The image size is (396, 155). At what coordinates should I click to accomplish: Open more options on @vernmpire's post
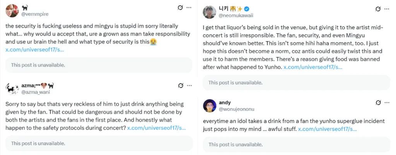coord(189,8)
